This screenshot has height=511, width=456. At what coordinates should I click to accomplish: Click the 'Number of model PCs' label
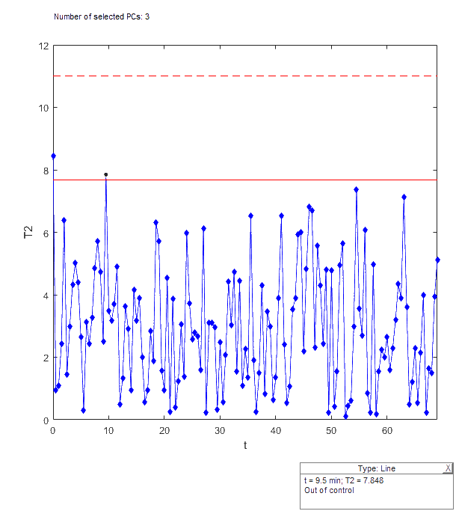pos(102,16)
